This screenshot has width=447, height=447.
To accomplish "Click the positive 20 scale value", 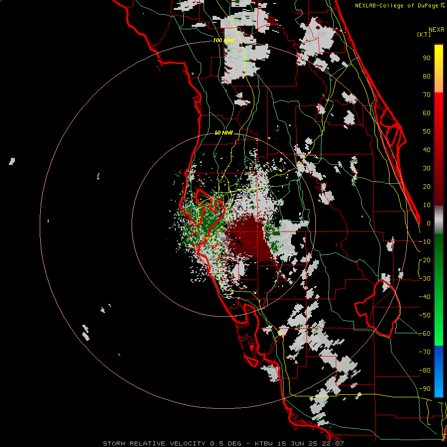I will coord(427,186).
